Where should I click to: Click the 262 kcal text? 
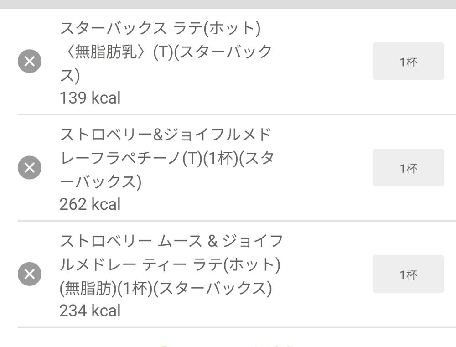point(90,204)
